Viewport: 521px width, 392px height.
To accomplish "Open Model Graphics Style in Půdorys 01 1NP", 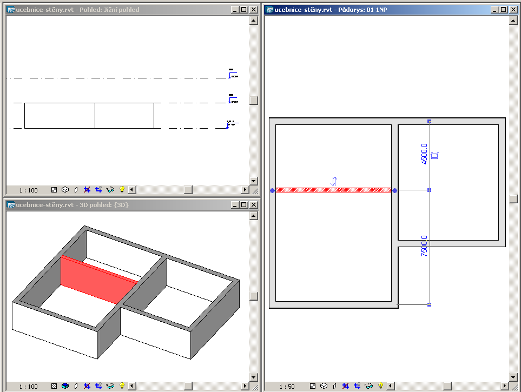I will [x=324, y=386].
